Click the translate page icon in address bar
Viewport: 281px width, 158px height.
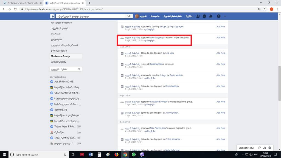259,9
